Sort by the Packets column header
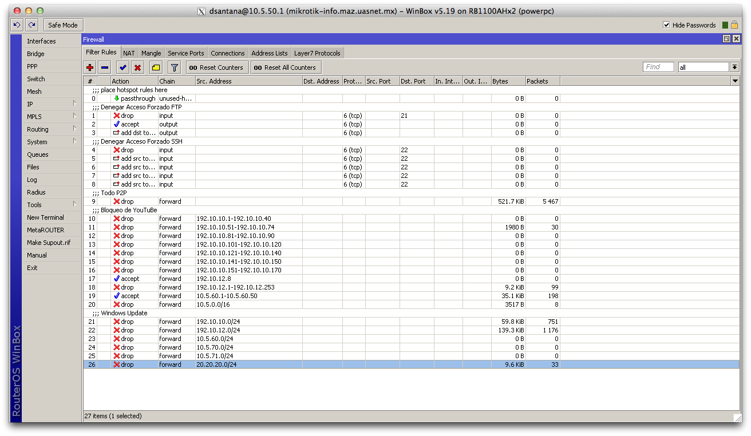 coord(543,81)
